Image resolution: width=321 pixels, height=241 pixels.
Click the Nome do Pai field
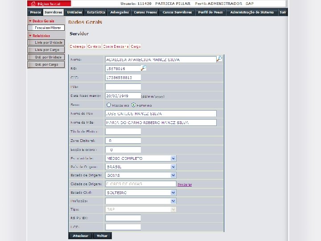coord(160,113)
